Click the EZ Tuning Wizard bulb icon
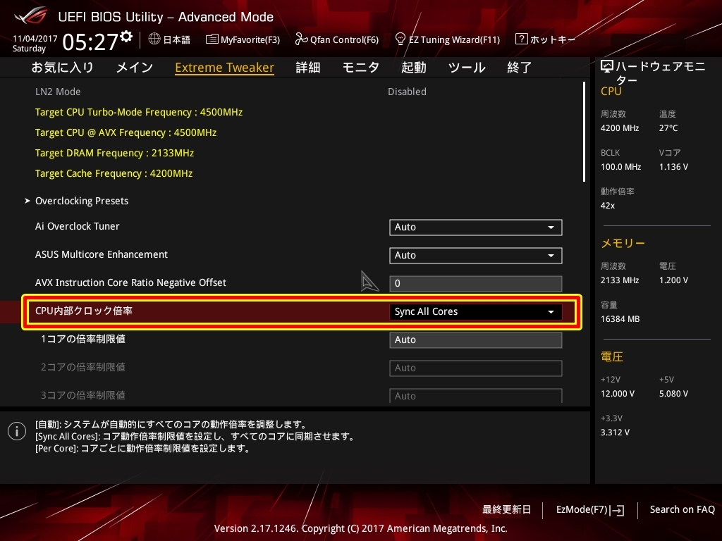Viewport: 722px width, 541px height. click(x=400, y=39)
